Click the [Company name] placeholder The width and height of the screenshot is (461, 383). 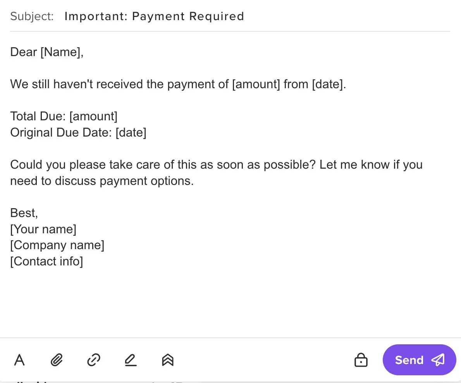(57, 245)
